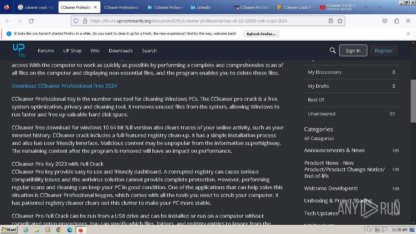416x234 pixels.
Task: Click the Register button
Action: coord(384,50)
